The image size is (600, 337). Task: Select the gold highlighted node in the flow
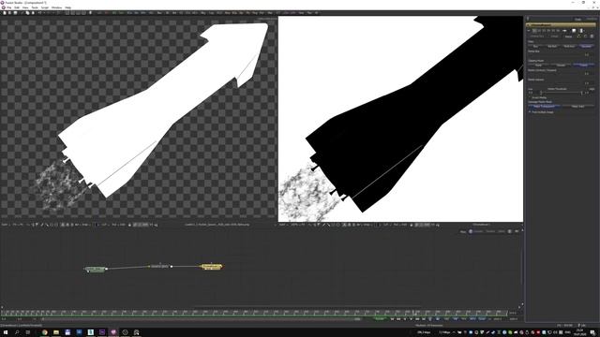click(211, 267)
